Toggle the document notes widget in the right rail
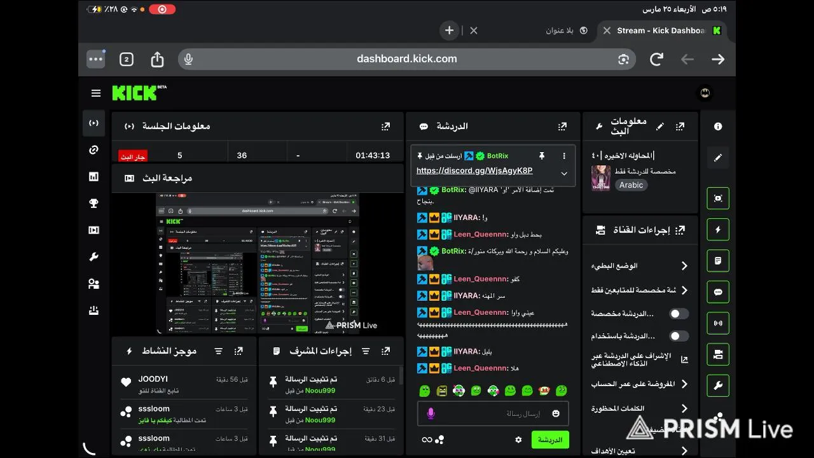The image size is (814, 458). point(718,261)
